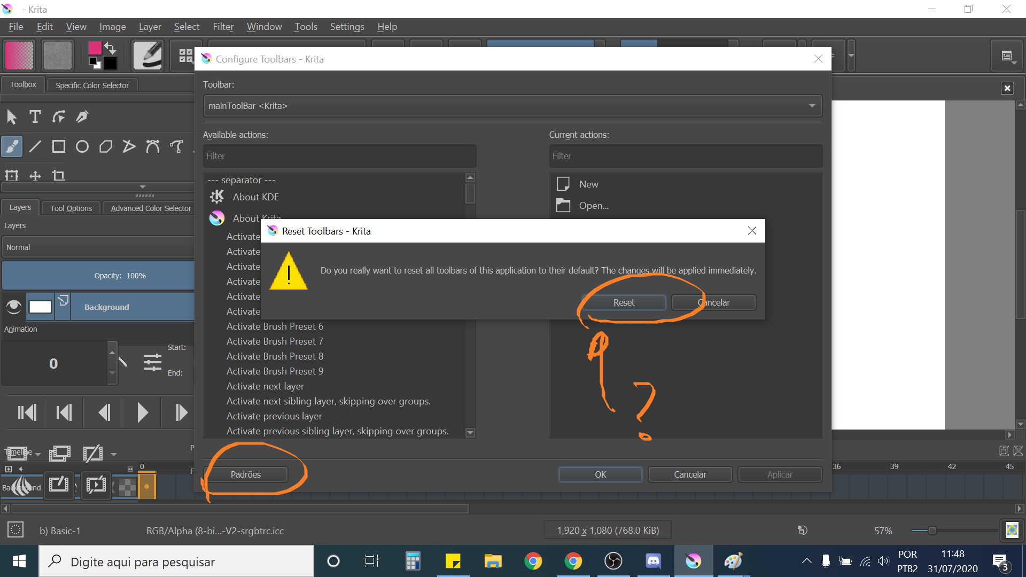Toggle visibility of the Background layer
The height and width of the screenshot is (577, 1026).
pyautogui.click(x=14, y=307)
